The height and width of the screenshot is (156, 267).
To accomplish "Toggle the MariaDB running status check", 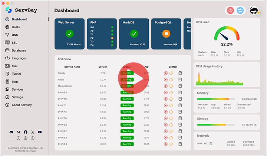I will point(134,34).
